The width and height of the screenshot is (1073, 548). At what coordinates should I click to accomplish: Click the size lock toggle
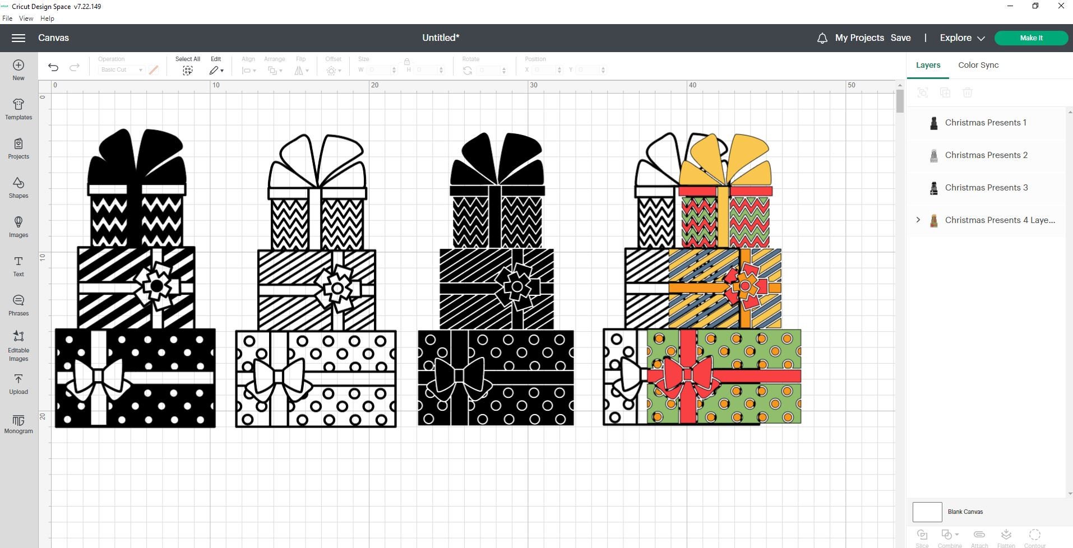(x=406, y=62)
